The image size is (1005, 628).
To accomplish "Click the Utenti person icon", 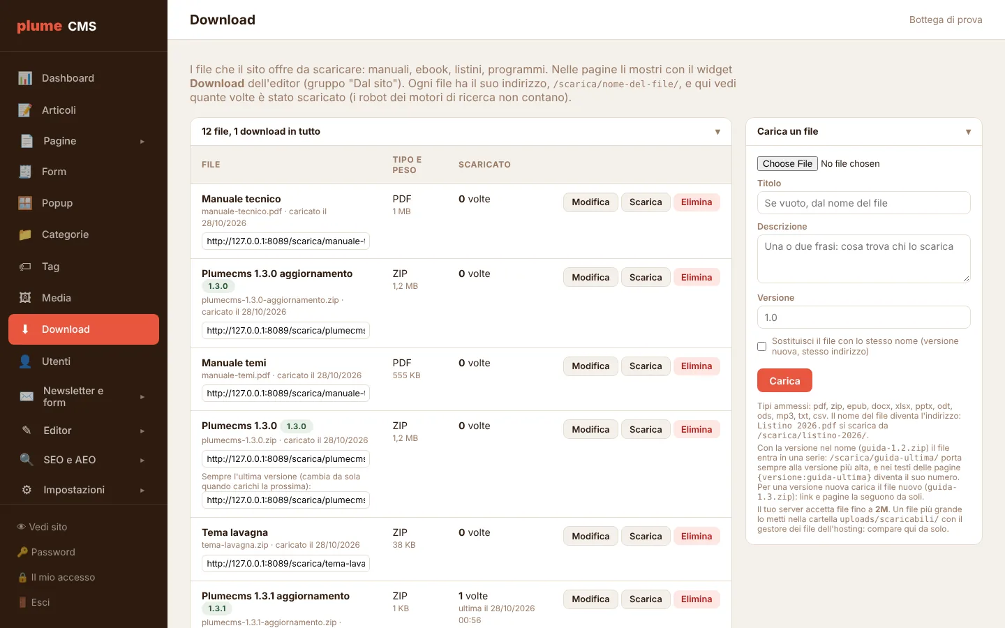I will (x=25, y=361).
